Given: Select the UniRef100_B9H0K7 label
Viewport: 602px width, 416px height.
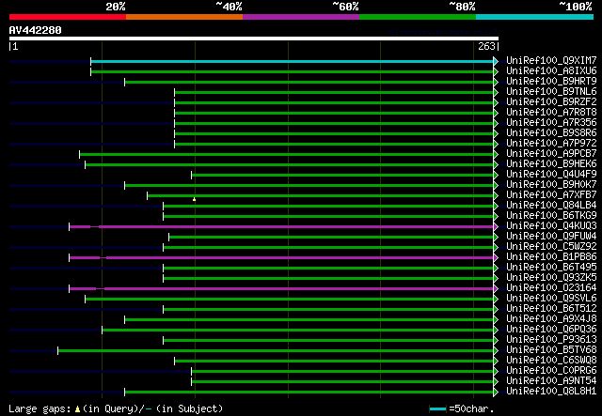Looking at the screenshot, I should coord(551,185).
